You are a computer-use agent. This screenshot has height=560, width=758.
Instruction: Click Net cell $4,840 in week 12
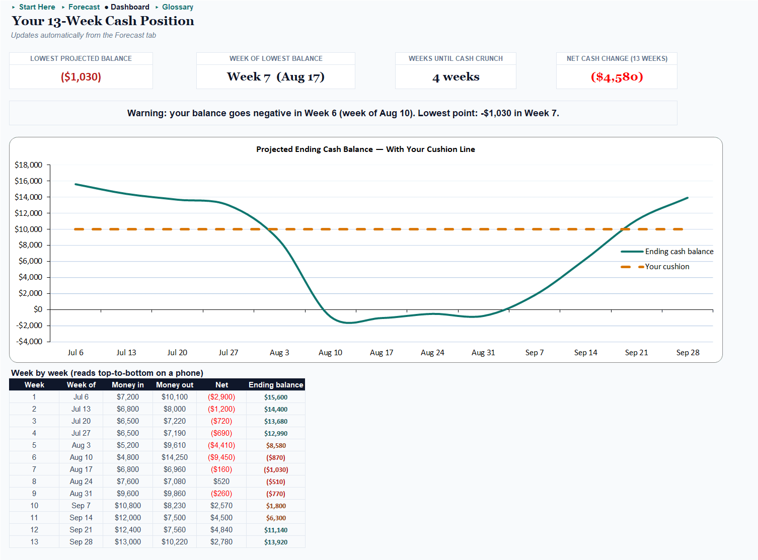pos(221,530)
